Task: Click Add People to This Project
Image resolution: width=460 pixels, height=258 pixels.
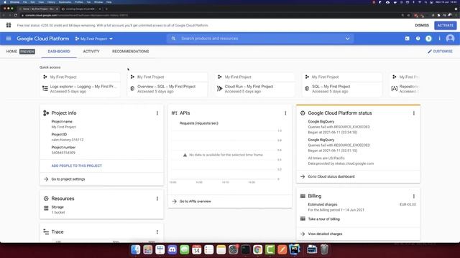Action: pos(77,166)
